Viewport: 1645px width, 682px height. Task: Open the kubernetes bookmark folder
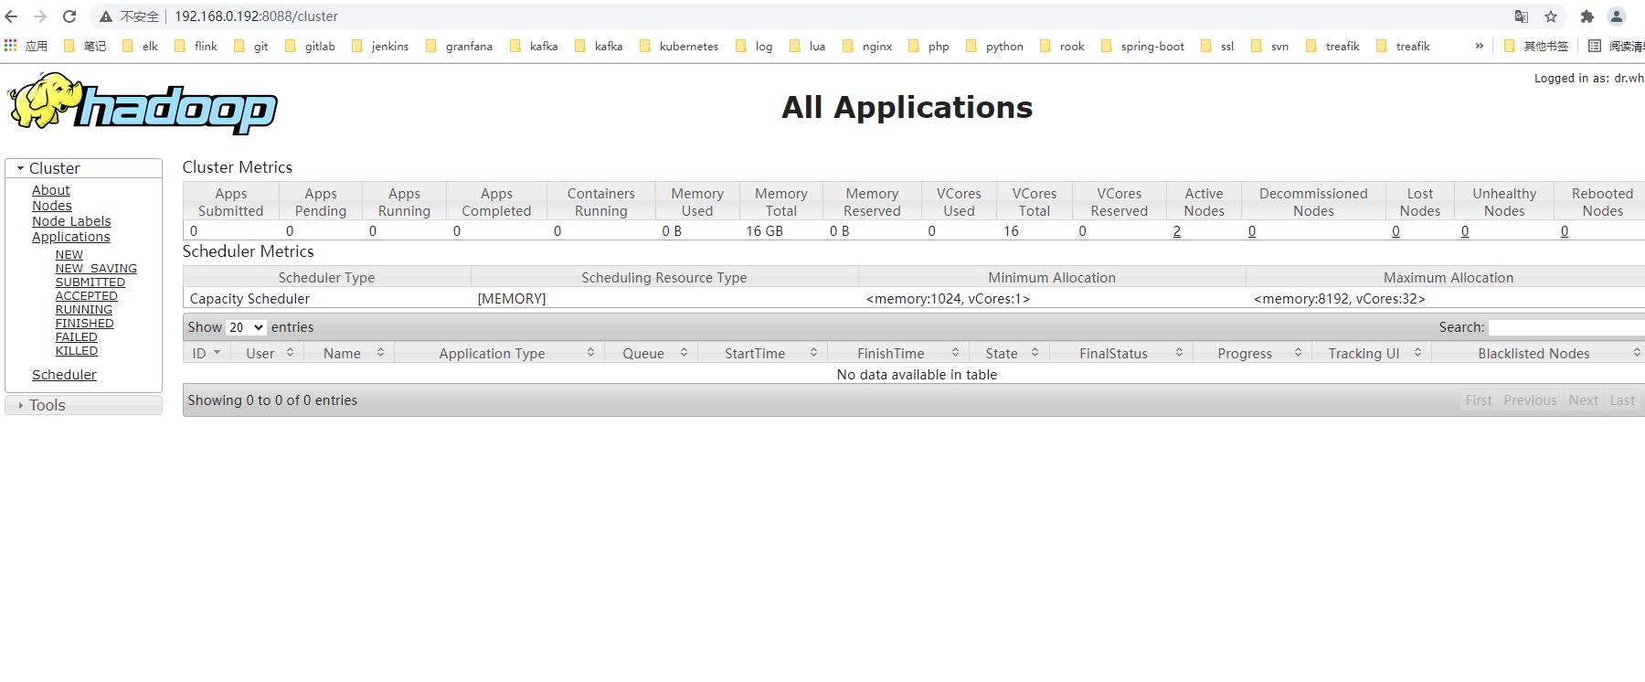(x=678, y=46)
